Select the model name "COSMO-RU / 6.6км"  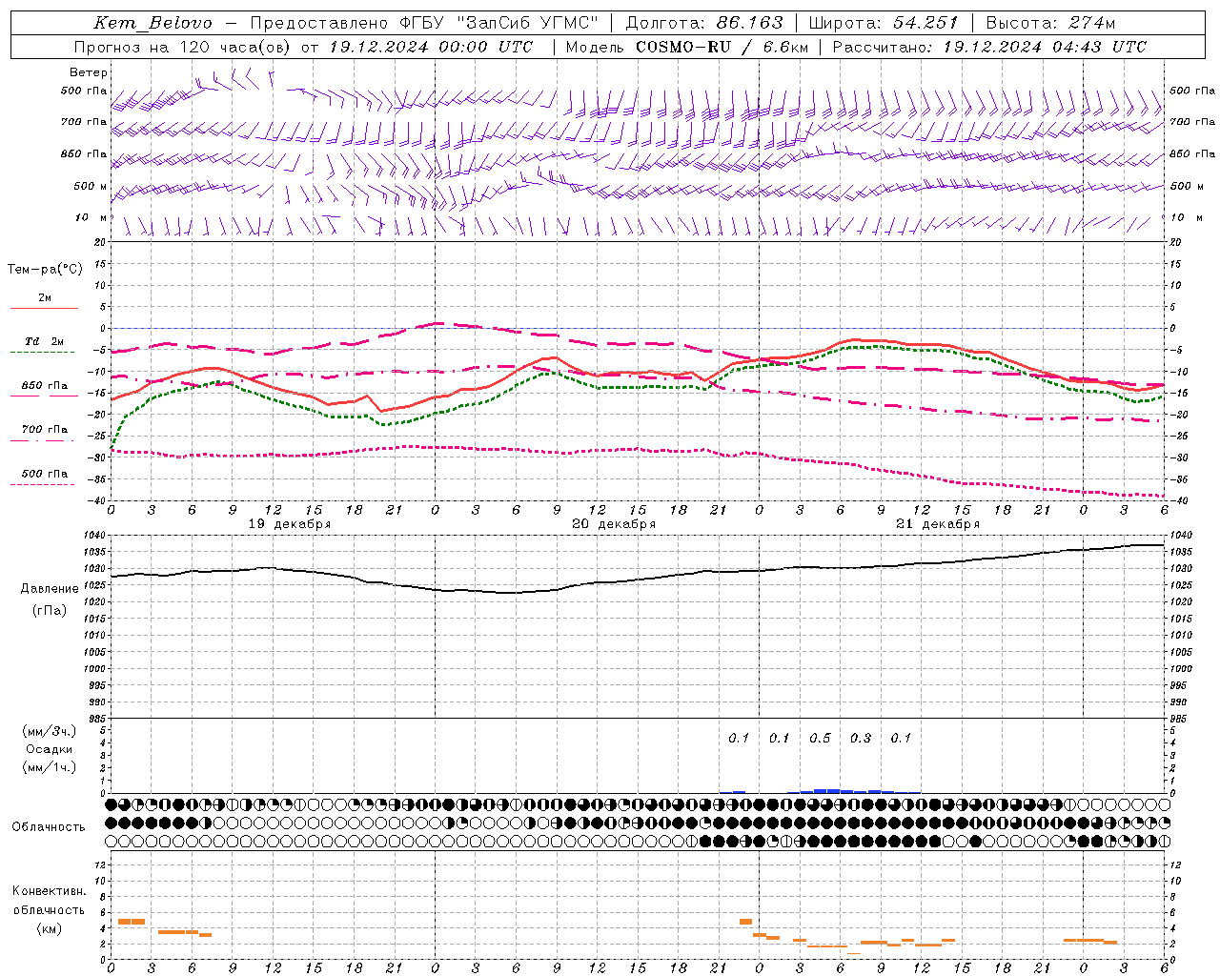(x=722, y=47)
